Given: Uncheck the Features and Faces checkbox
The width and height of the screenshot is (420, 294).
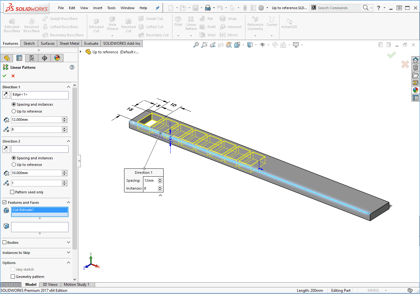Looking at the screenshot, I should [4, 203].
